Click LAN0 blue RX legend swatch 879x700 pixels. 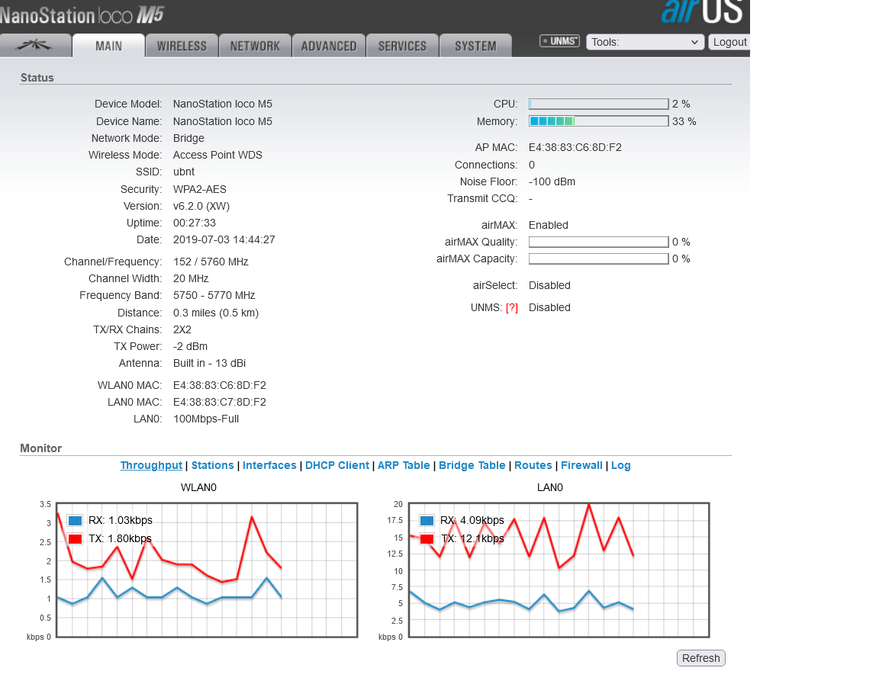pyautogui.click(x=427, y=521)
